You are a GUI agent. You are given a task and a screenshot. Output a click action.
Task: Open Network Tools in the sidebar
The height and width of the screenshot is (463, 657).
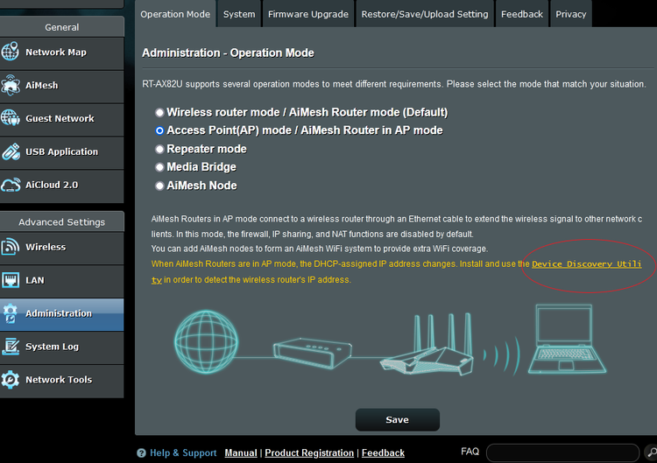pos(61,381)
